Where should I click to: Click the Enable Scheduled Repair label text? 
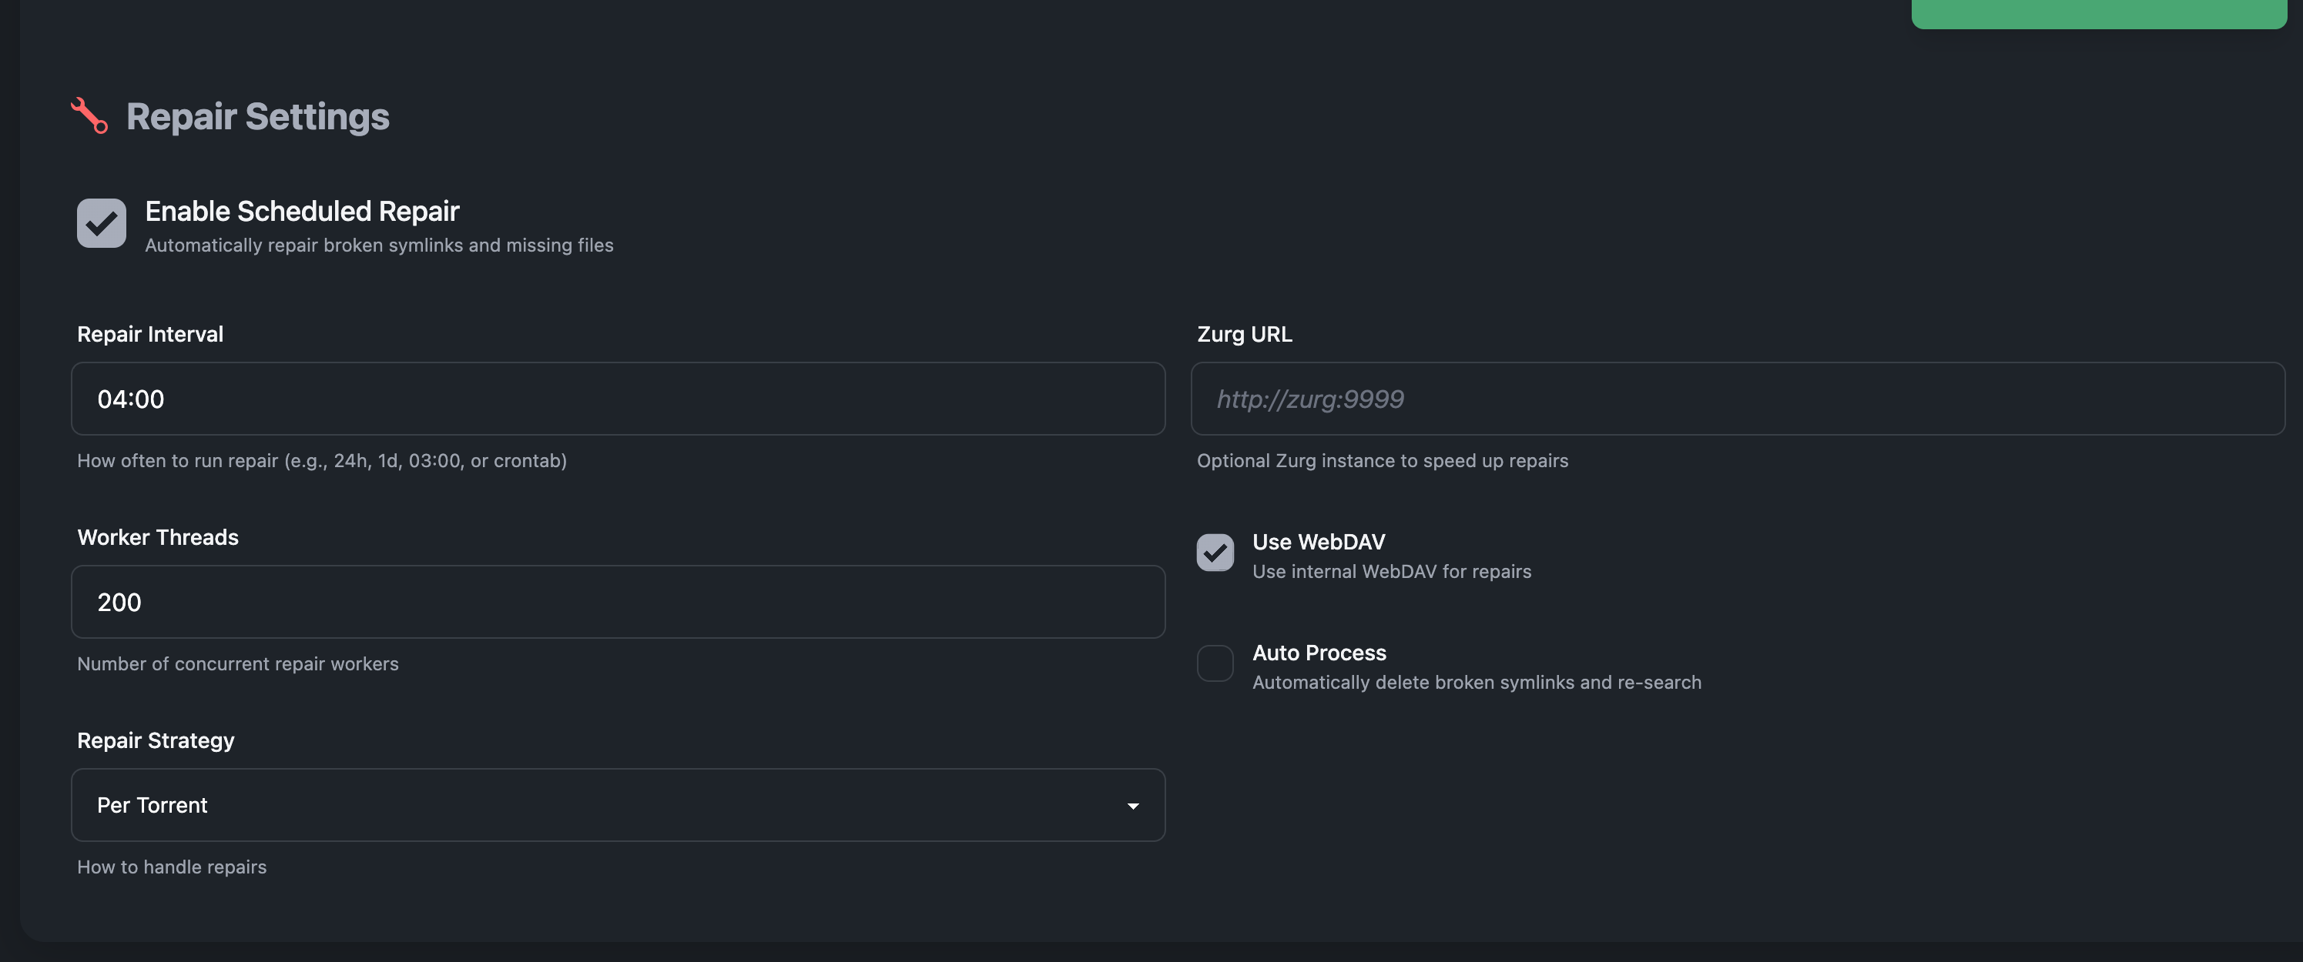(300, 212)
